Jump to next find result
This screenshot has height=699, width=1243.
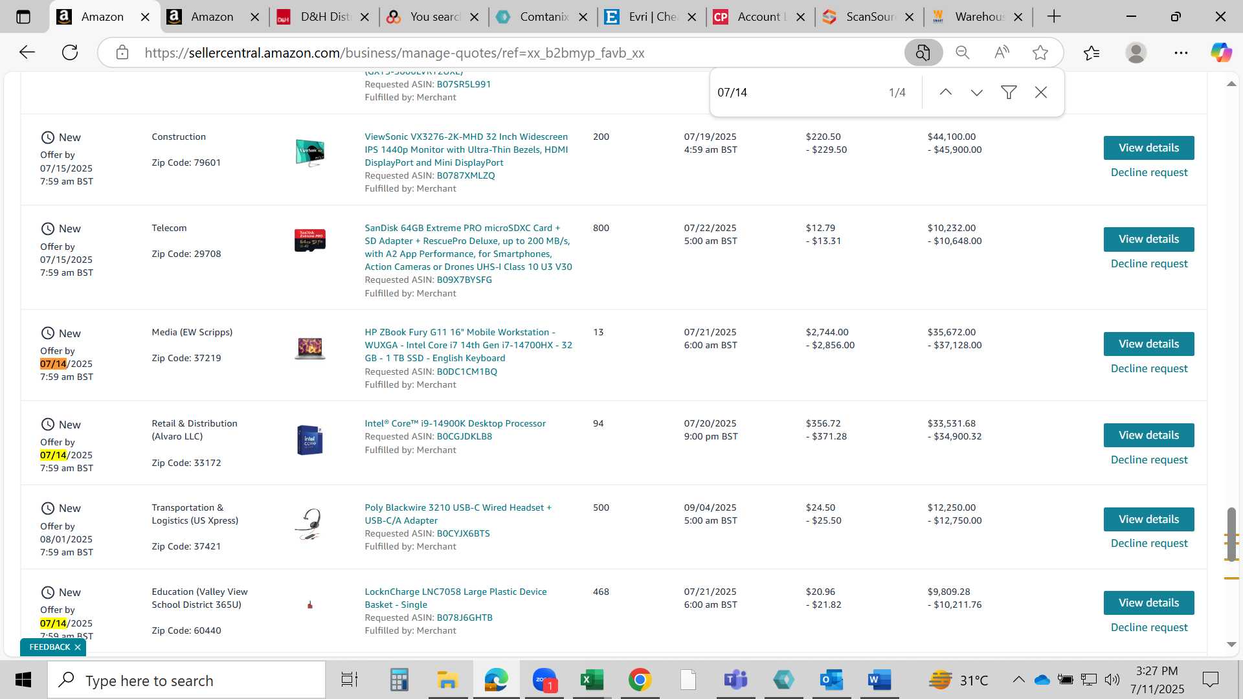coord(977,93)
